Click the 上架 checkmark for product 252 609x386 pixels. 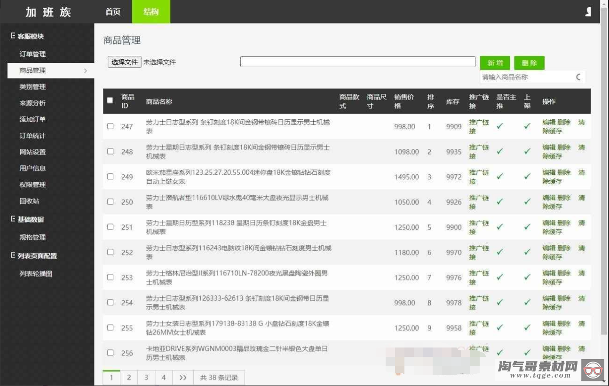click(527, 252)
